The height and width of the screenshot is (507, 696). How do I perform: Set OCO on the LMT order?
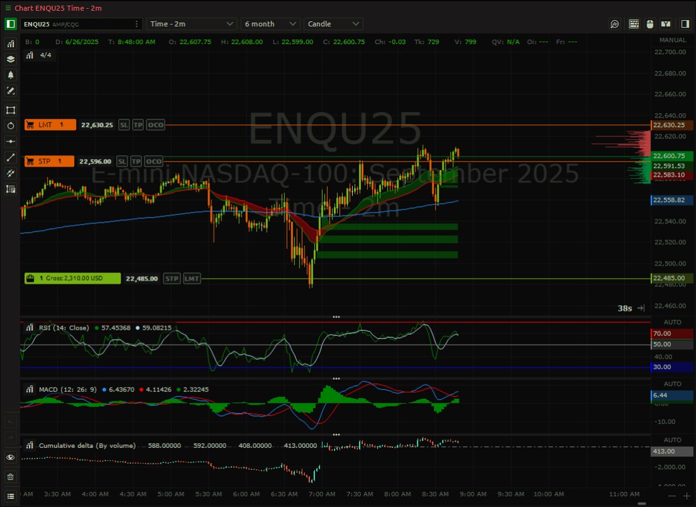tap(155, 125)
